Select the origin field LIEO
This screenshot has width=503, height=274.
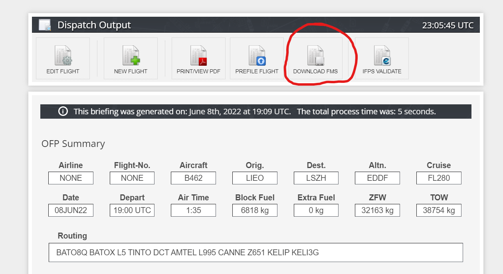pos(255,178)
